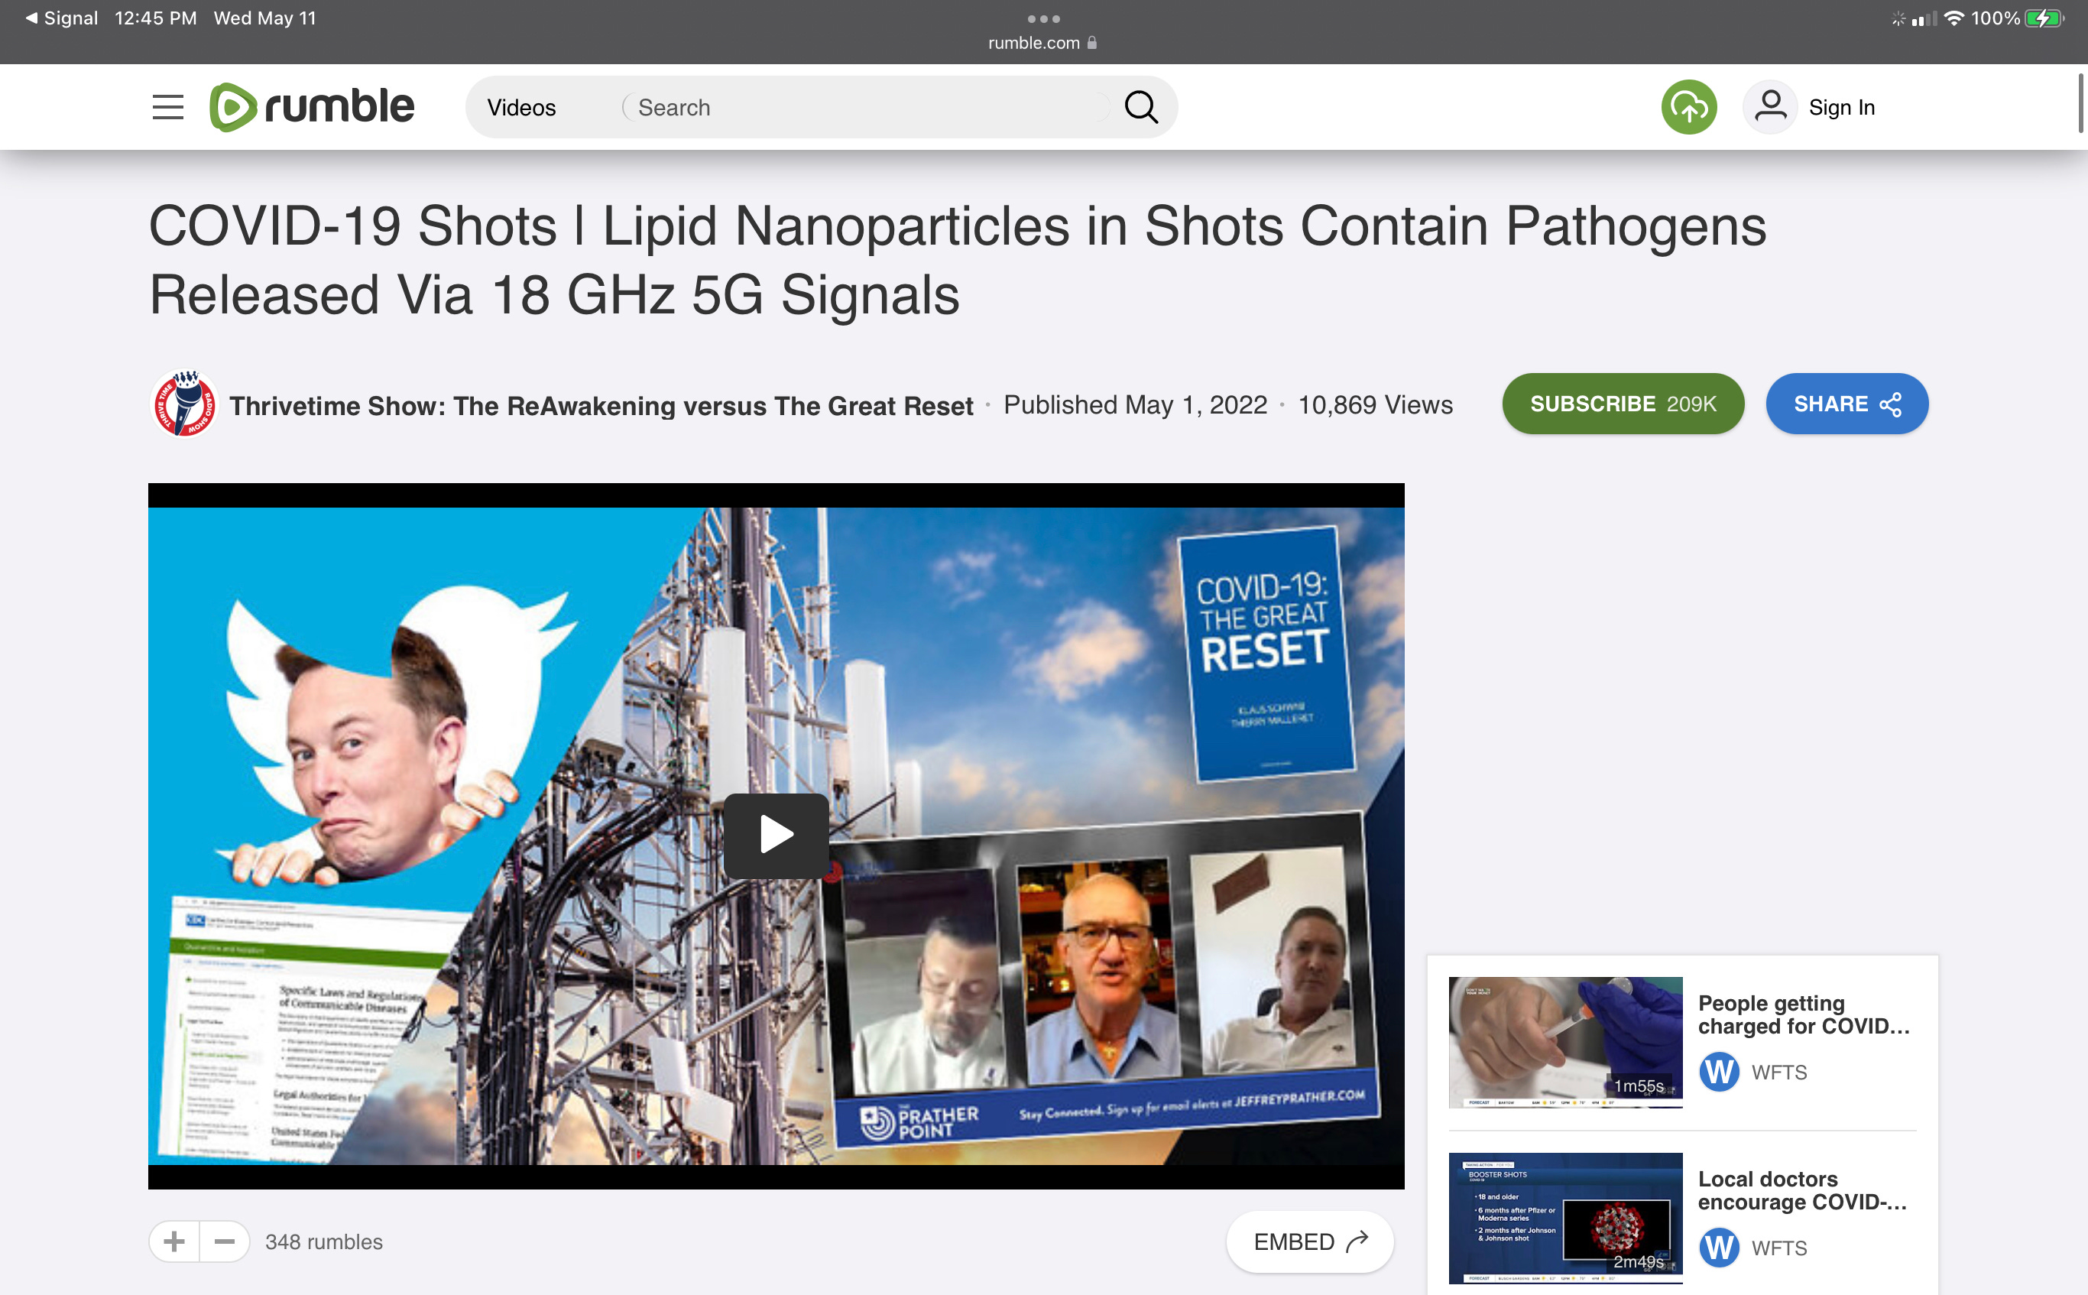Open the blue SHARE button
Image resolution: width=2088 pixels, height=1295 pixels.
pyautogui.click(x=1846, y=404)
